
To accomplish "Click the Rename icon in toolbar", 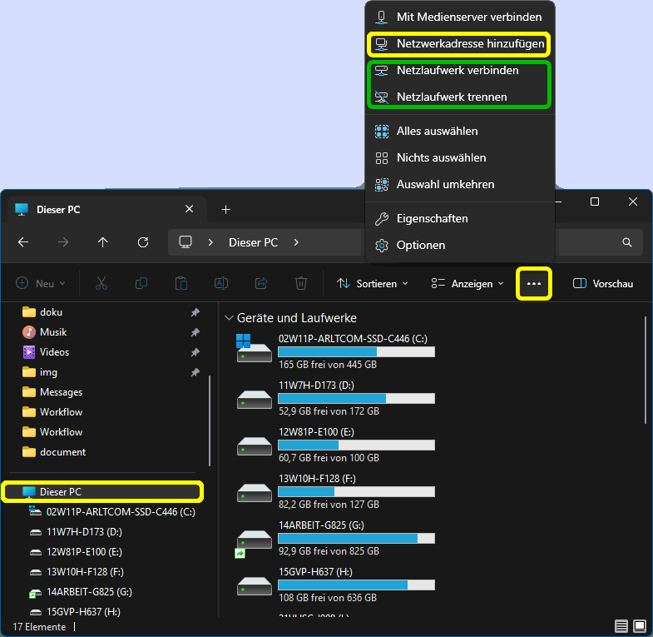I will (221, 284).
